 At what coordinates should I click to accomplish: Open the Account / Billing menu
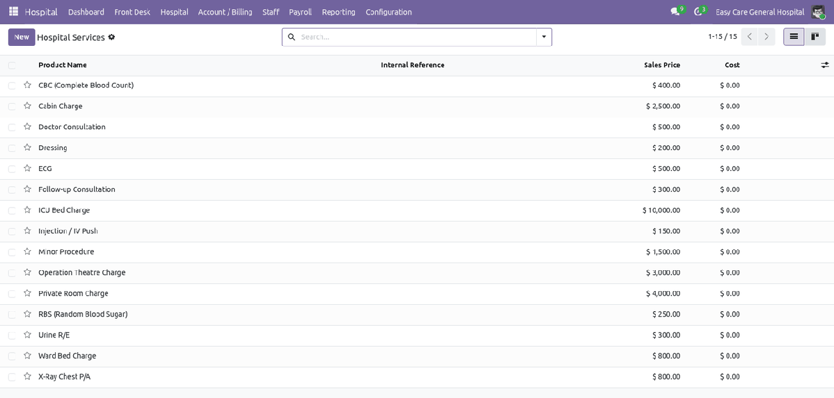coord(225,12)
